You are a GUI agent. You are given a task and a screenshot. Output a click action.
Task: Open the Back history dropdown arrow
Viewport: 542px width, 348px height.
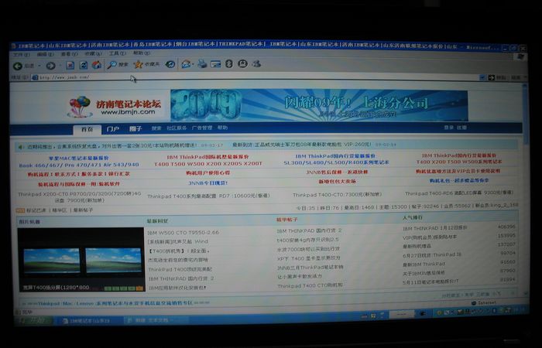(39, 66)
